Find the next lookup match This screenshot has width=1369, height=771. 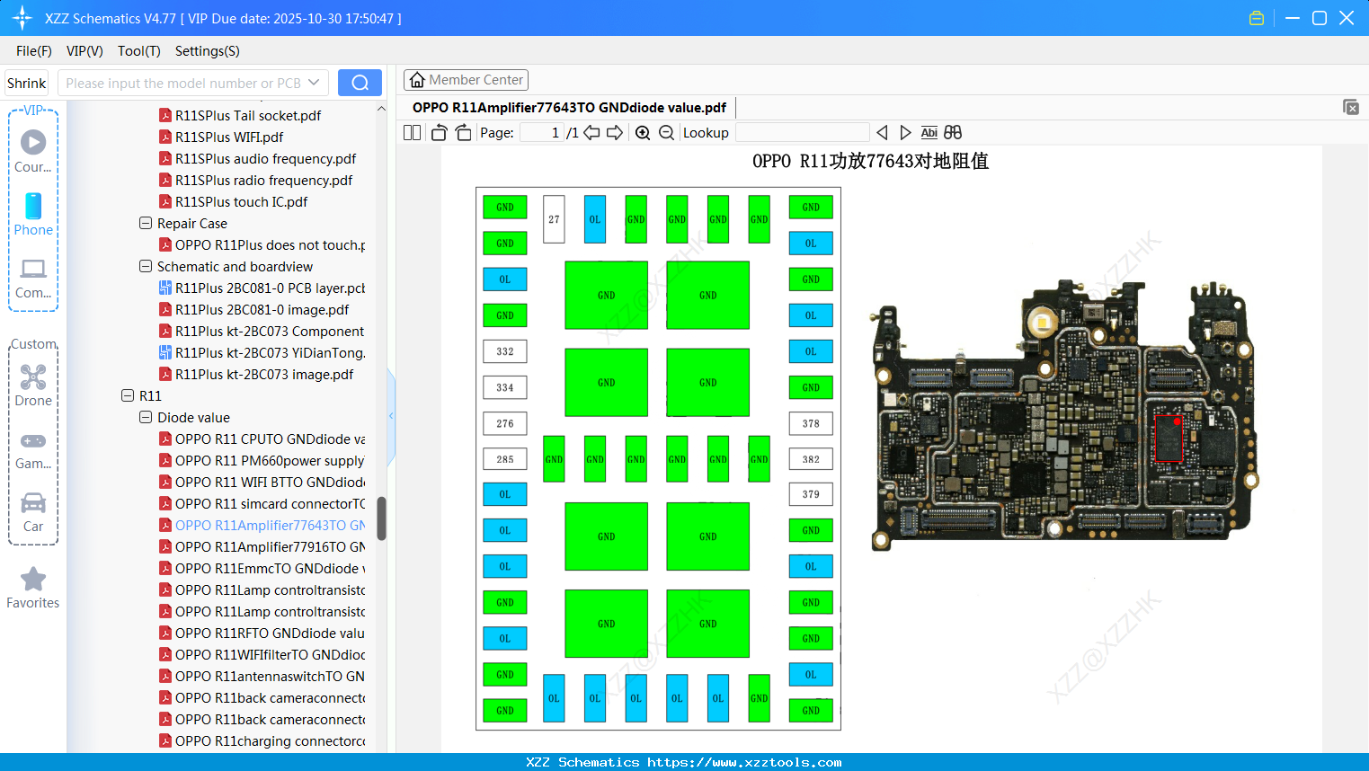pyautogui.click(x=905, y=133)
